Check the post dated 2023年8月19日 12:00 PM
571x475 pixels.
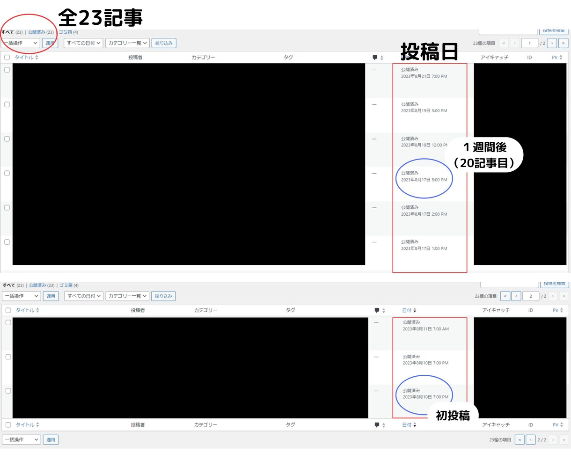coord(7,139)
